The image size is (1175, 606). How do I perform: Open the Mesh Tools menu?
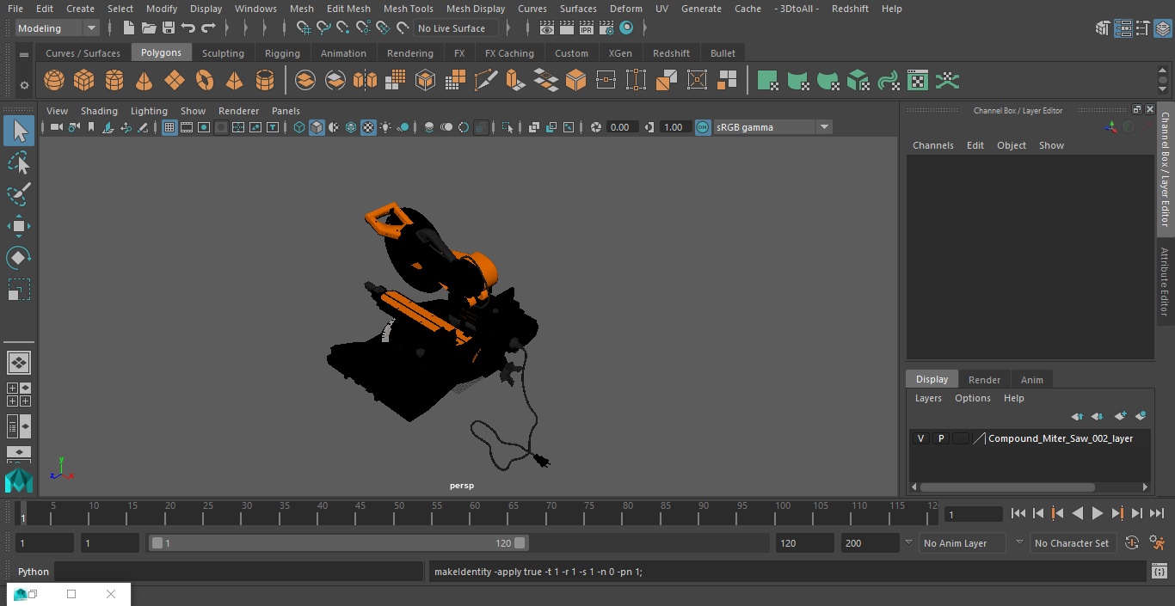(x=408, y=9)
